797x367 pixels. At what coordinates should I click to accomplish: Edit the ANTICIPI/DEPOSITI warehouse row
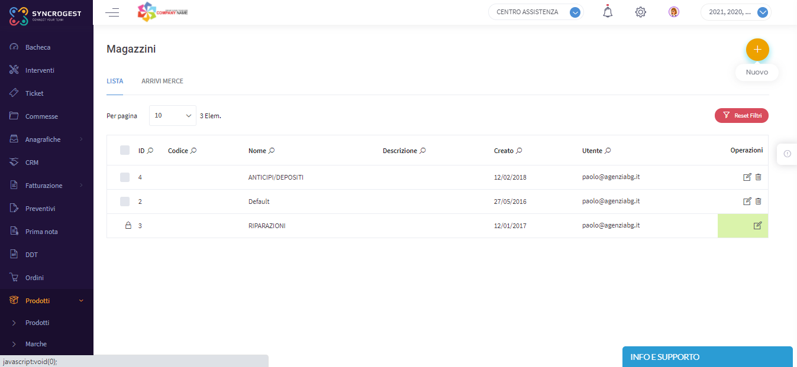pos(747,177)
